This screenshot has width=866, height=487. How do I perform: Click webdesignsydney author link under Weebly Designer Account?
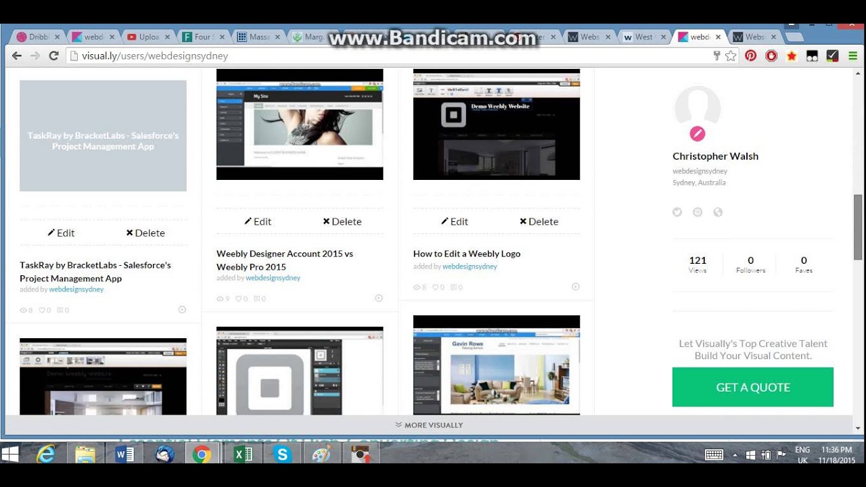[273, 278]
